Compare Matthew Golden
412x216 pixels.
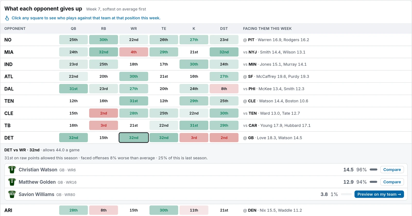[x=392, y=182]
